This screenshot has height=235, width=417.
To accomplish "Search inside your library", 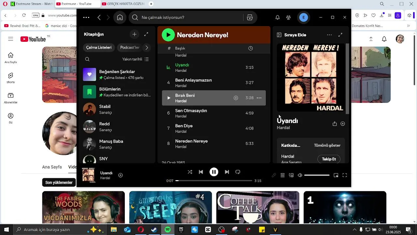I will [87, 59].
